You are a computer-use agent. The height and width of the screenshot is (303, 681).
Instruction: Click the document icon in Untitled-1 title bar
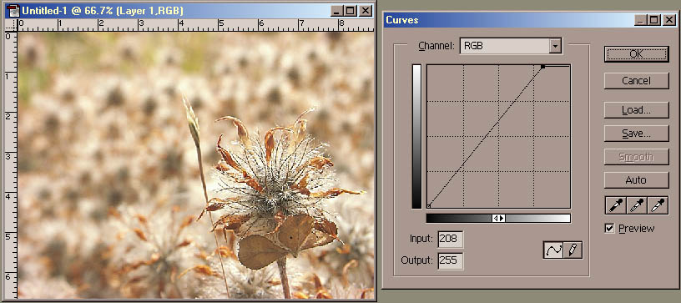13,10
